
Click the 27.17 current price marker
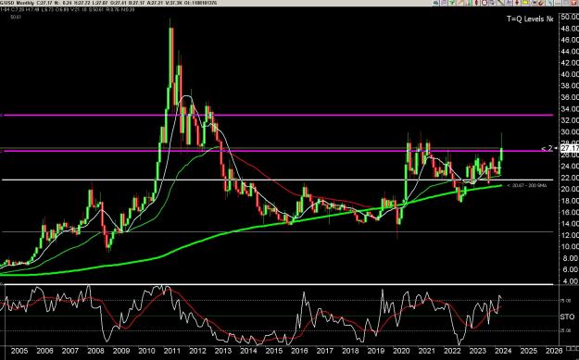click(570, 148)
